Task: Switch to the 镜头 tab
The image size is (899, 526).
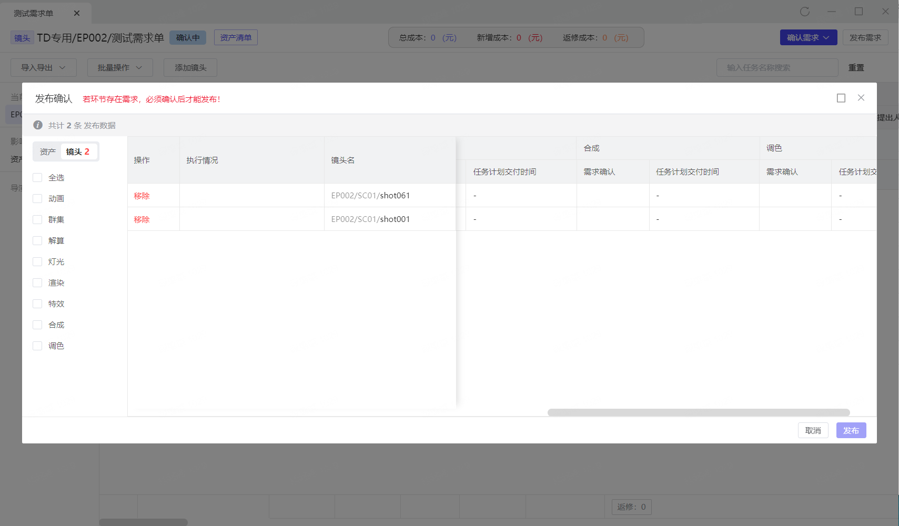Action: pyautogui.click(x=77, y=152)
